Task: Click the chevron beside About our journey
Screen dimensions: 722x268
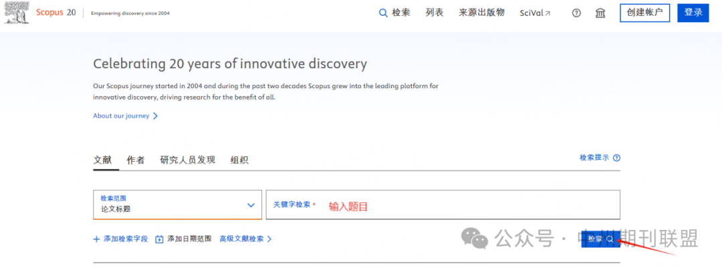Action: (155, 116)
